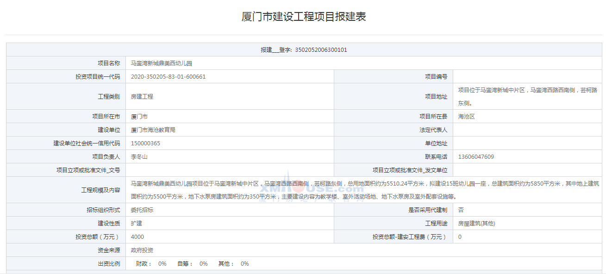This screenshot has width=606, height=274.
Task: Select the 委托招标 value
Action: [142, 210]
